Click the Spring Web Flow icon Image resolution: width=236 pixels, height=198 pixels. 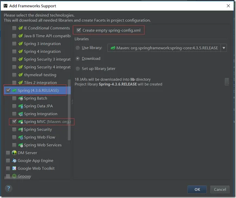tap(21, 137)
